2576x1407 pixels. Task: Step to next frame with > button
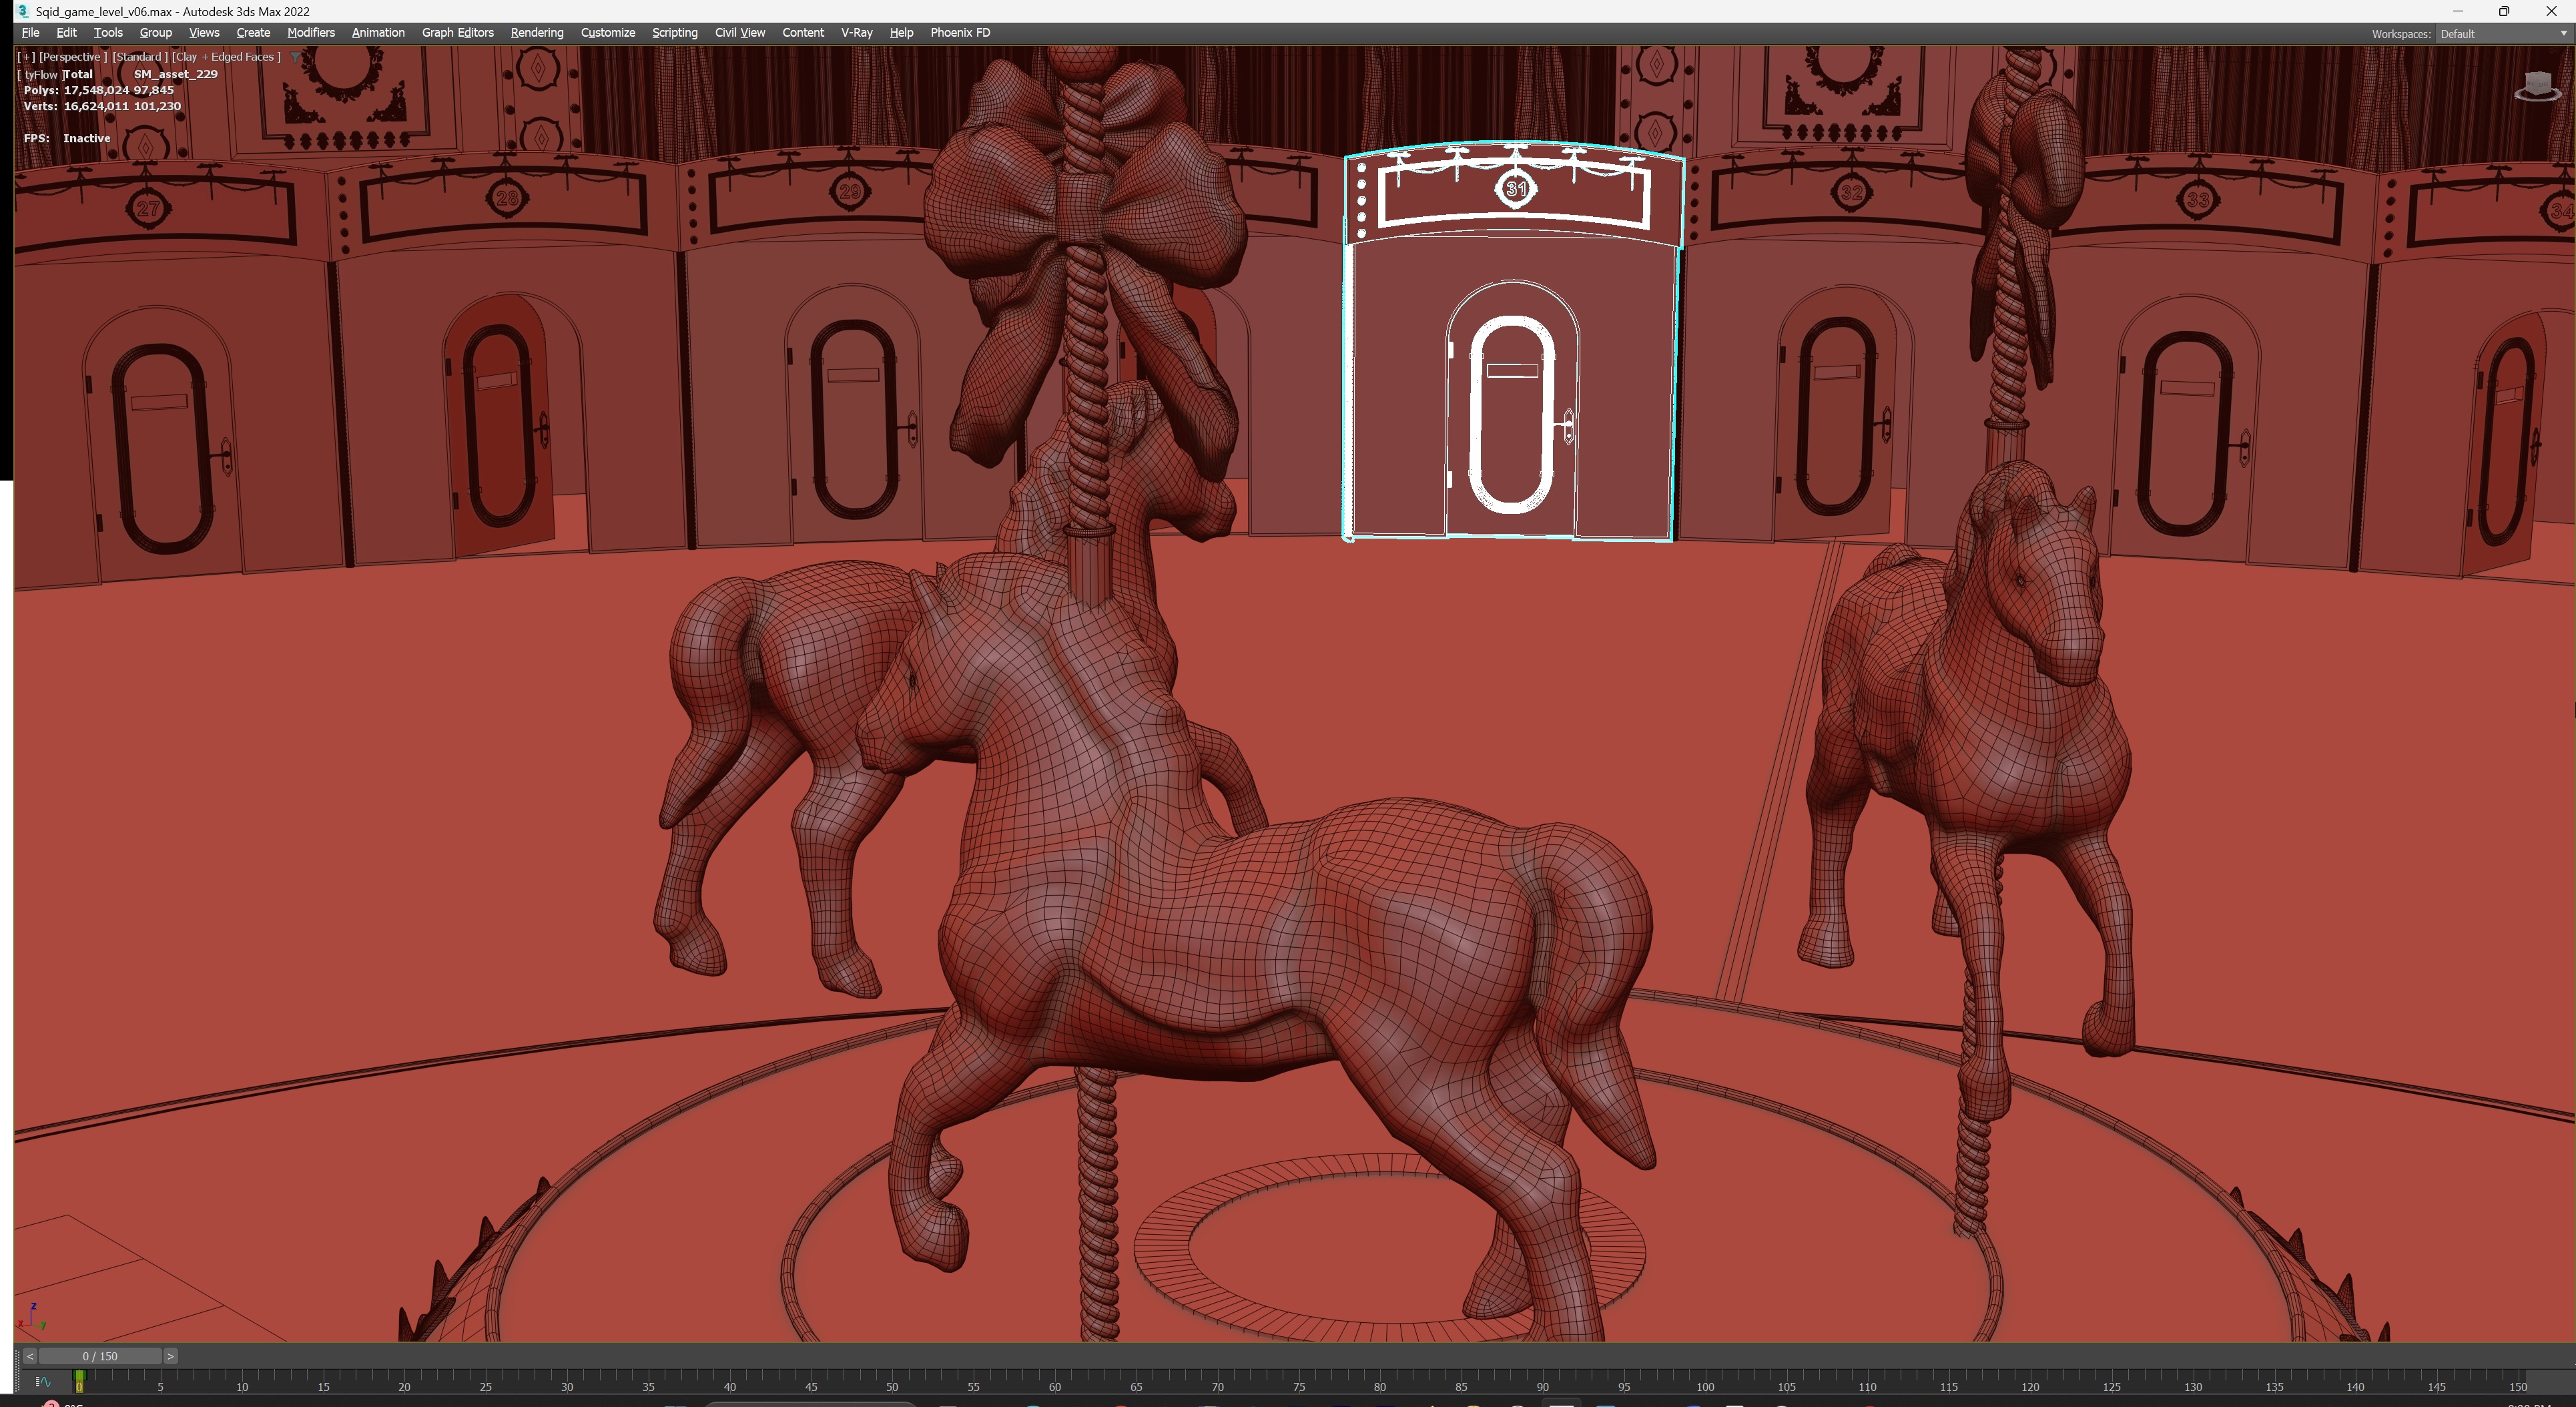coord(170,1356)
